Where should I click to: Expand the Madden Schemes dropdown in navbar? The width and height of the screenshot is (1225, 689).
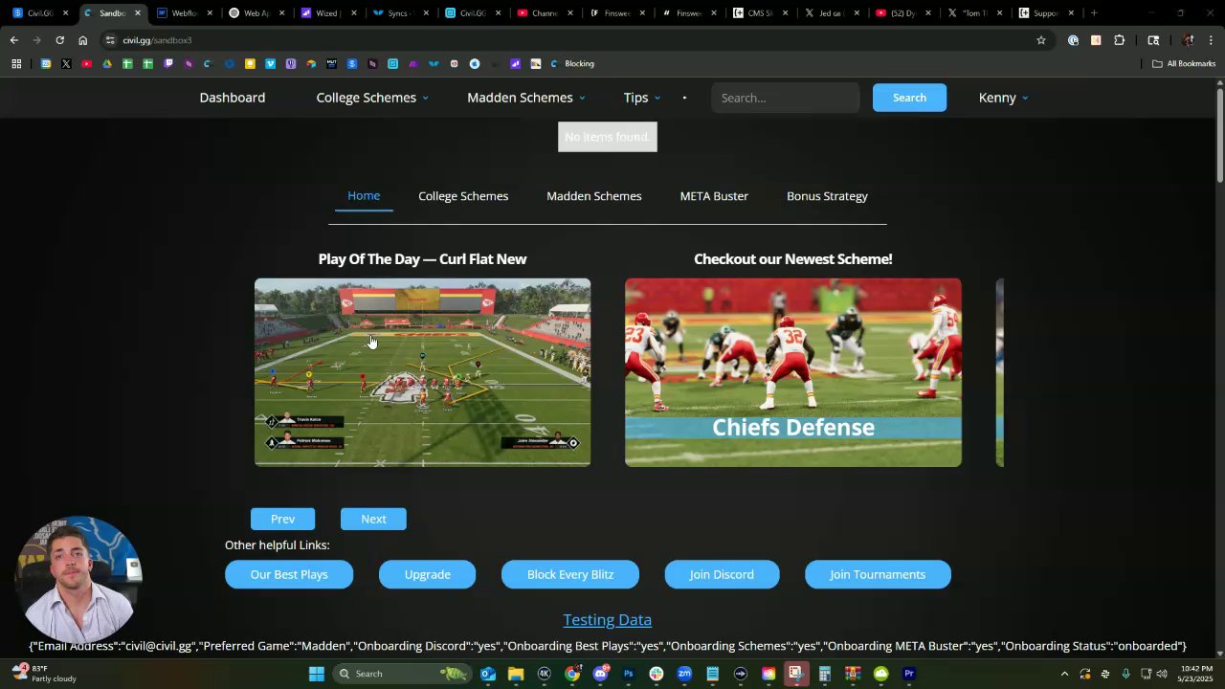pyautogui.click(x=525, y=98)
